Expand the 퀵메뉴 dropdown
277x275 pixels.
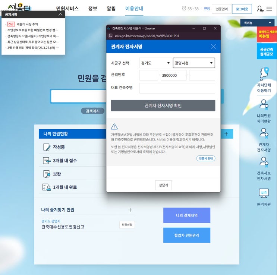[x=257, y=23]
